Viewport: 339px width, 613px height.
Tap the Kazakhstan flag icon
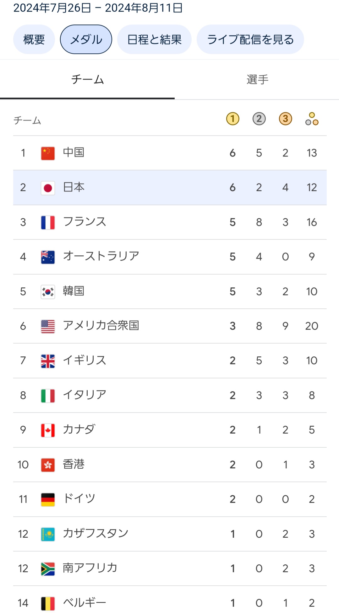(48, 534)
